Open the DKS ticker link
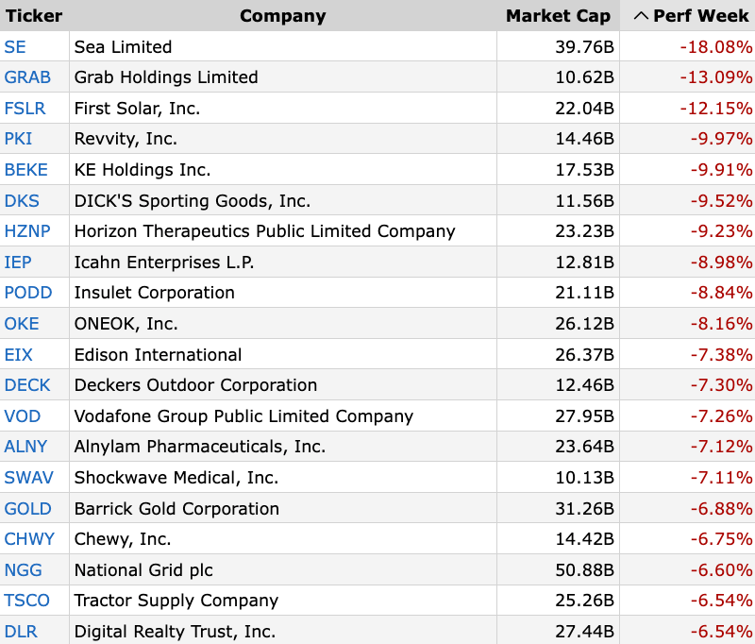 tap(22, 200)
